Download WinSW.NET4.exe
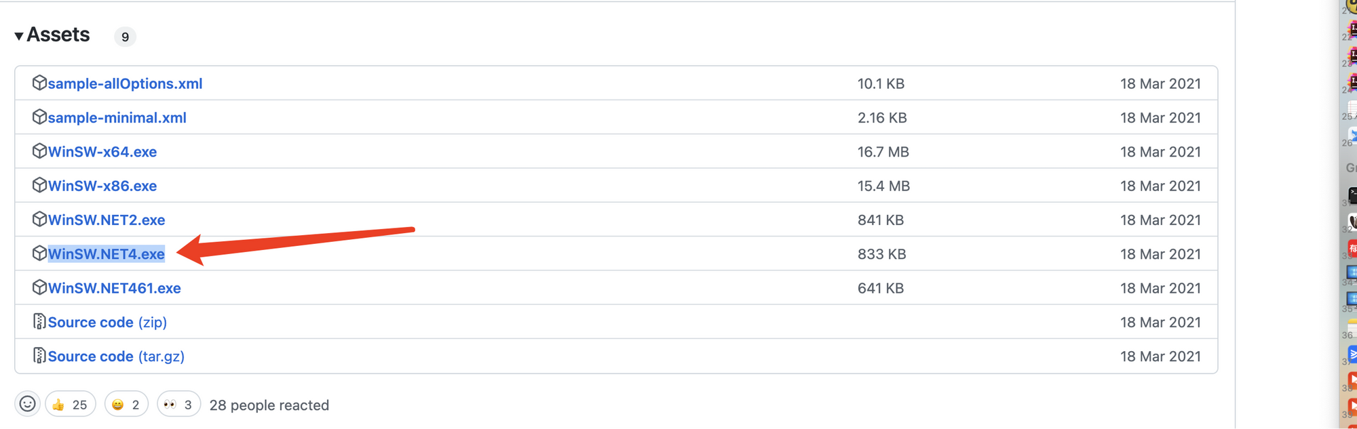Screen dimensions: 1357x429 pos(107,253)
